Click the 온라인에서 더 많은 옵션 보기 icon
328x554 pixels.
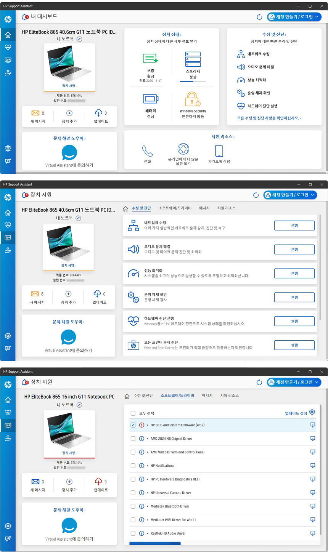(x=183, y=149)
